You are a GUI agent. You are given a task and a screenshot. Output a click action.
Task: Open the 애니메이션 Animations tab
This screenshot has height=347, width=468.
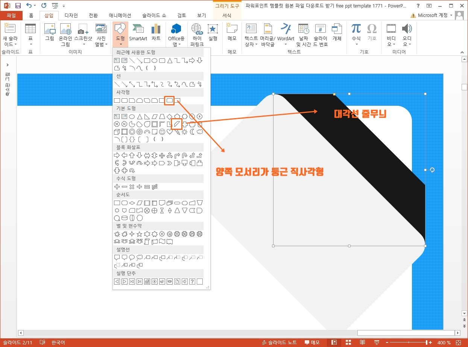coord(120,15)
